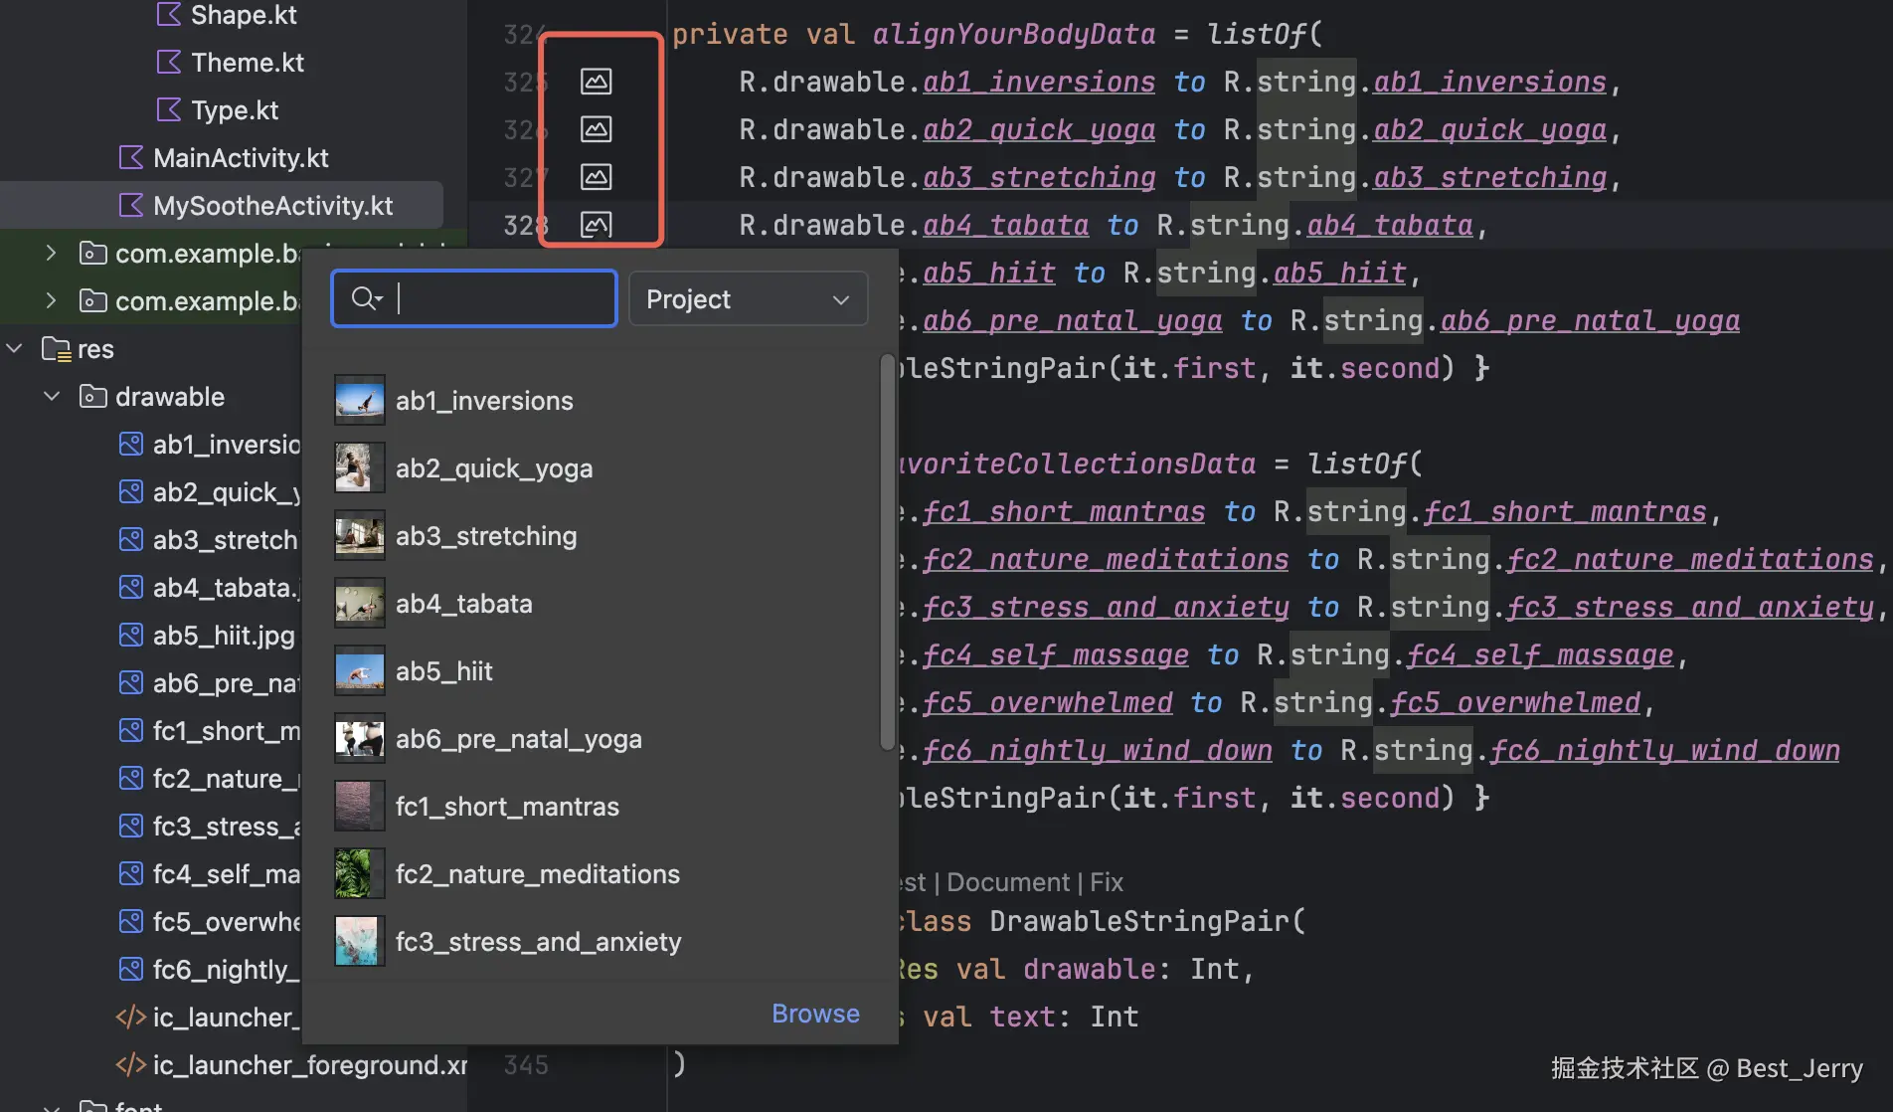1893x1112 pixels.
Task: Click Kotlin file icon beside MySootheActivity.kt
Action: pos(131,206)
